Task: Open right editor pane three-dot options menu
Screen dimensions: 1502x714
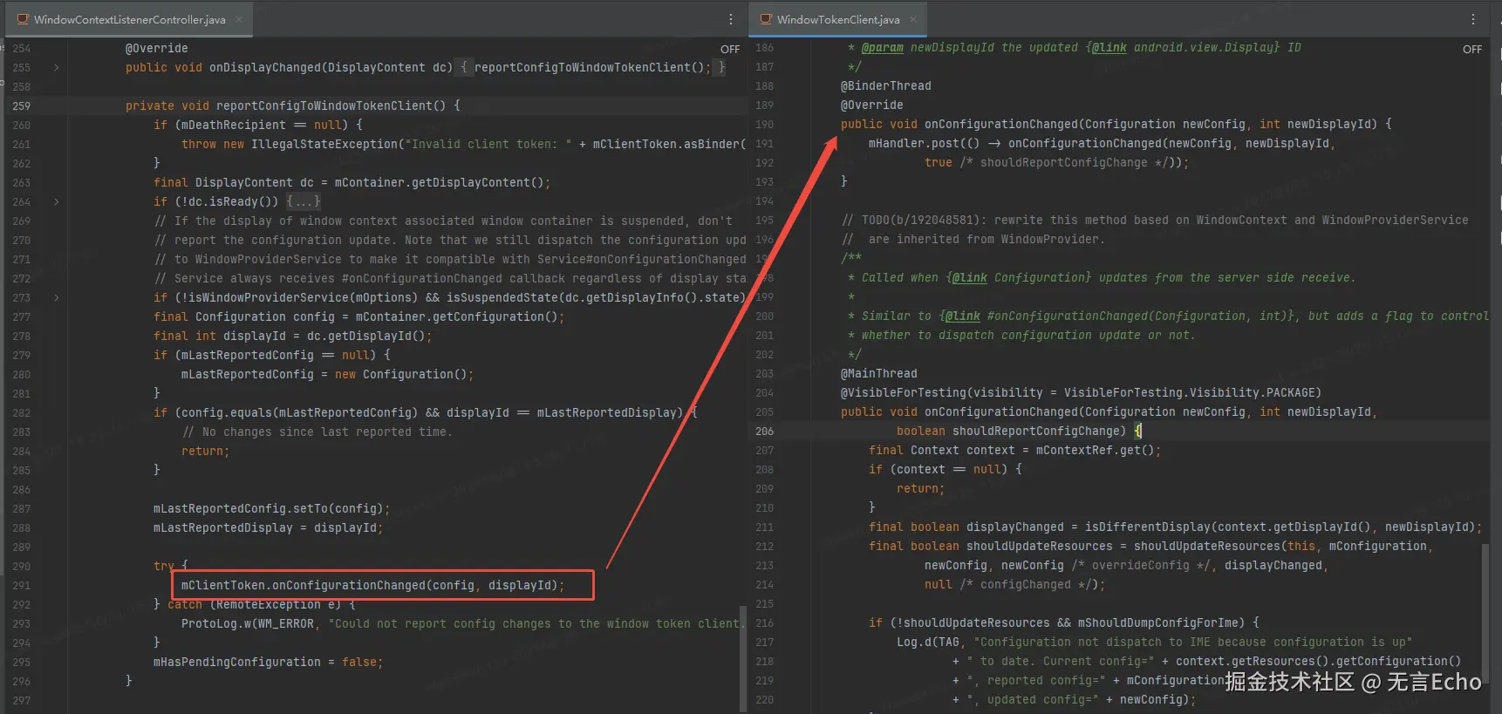Action: (x=1473, y=19)
